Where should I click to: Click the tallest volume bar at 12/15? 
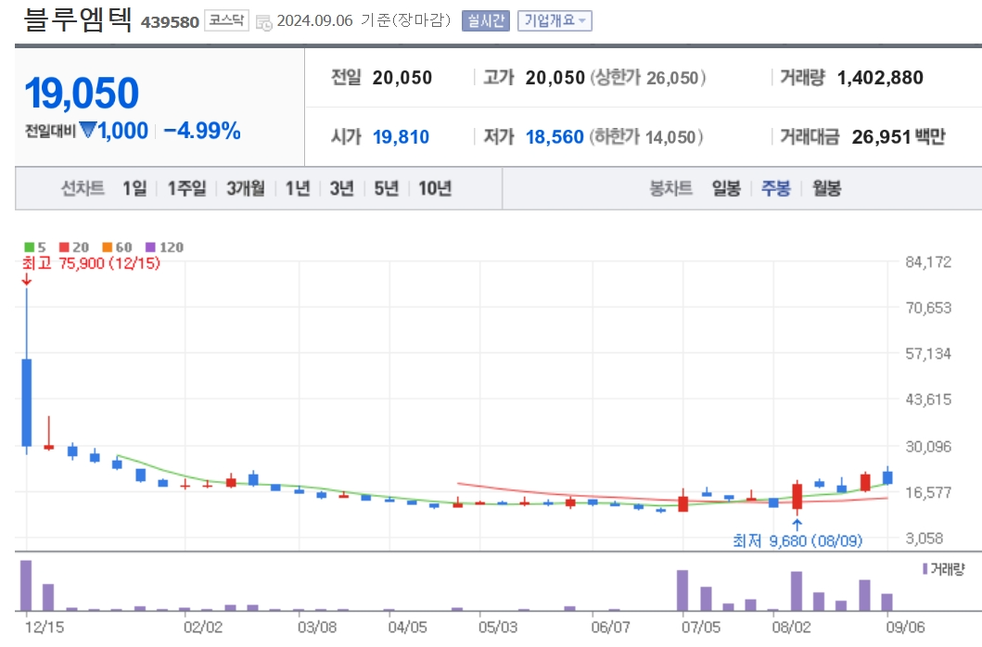tap(26, 585)
